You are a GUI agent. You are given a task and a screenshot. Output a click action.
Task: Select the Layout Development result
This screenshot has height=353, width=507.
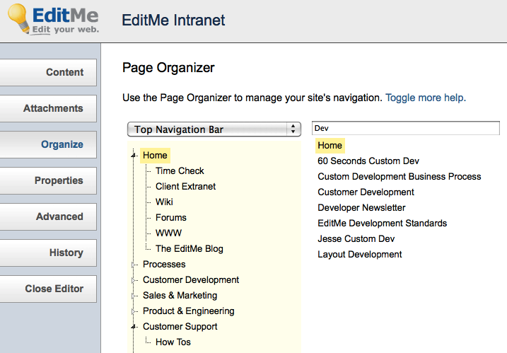pos(359,254)
